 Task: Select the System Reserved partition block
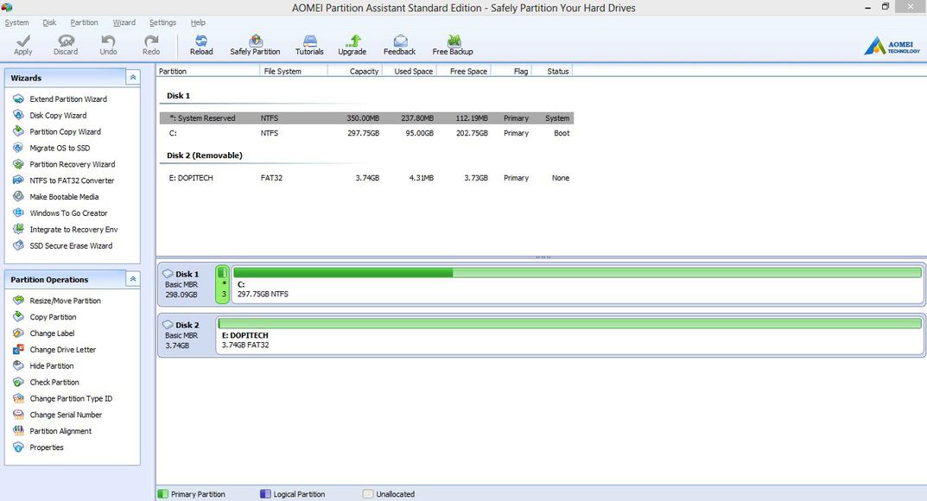pyautogui.click(x=223, y=284)
